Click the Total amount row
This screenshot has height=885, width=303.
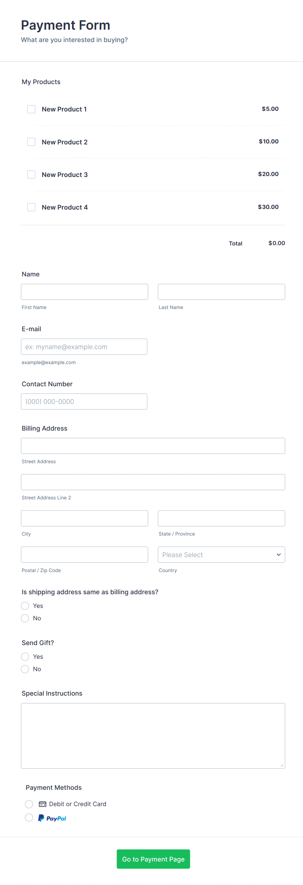257,243
